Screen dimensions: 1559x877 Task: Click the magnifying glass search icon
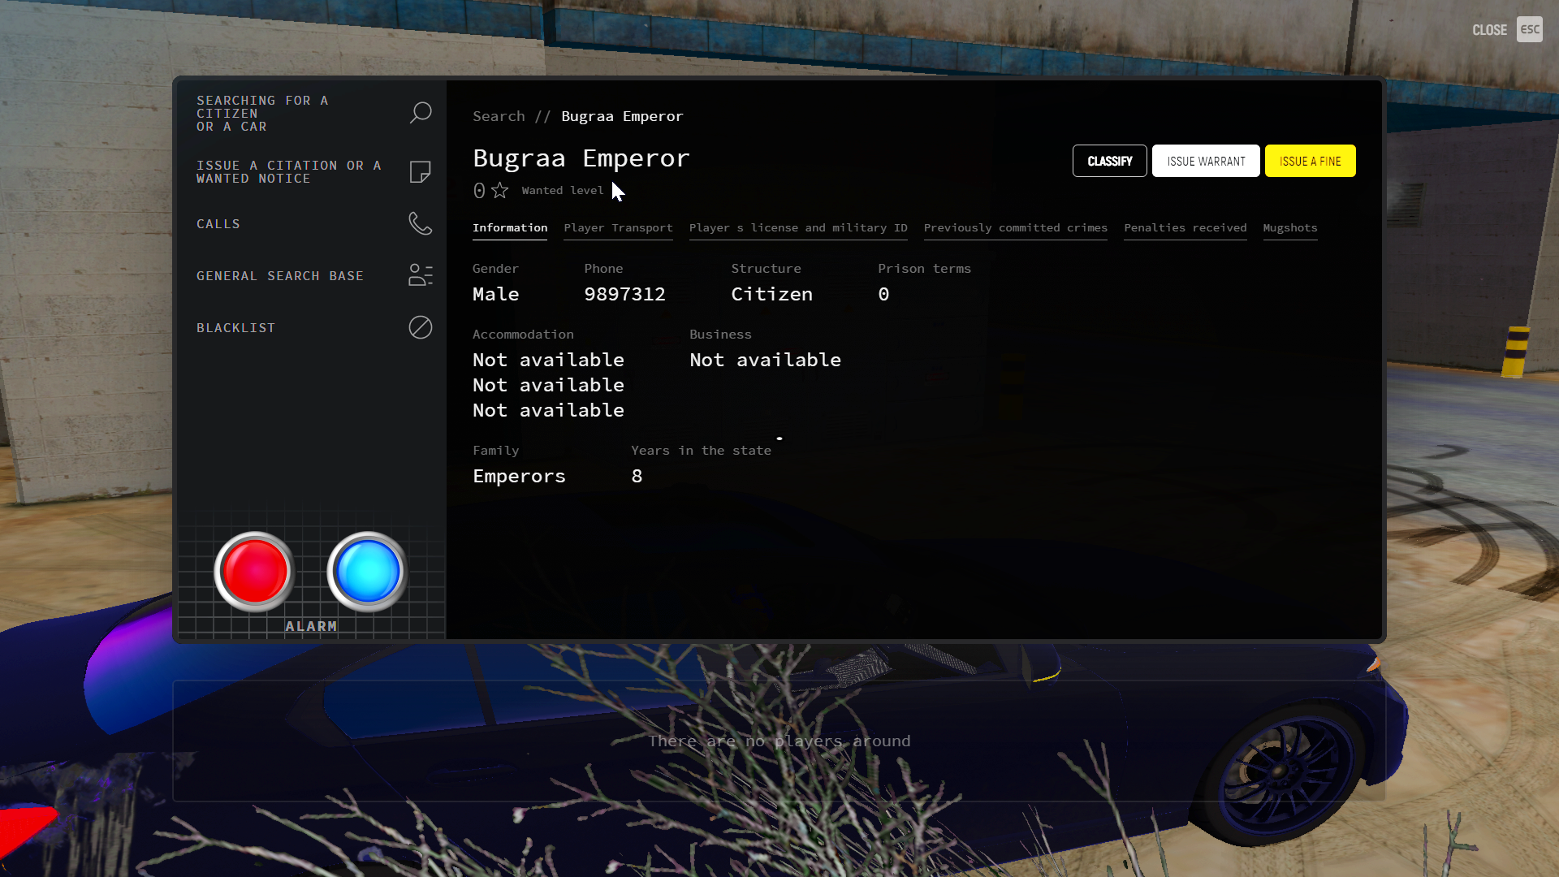point(420,112)
